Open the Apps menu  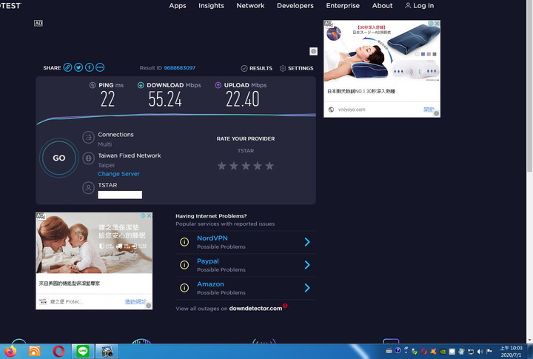(x=178, y=5)
